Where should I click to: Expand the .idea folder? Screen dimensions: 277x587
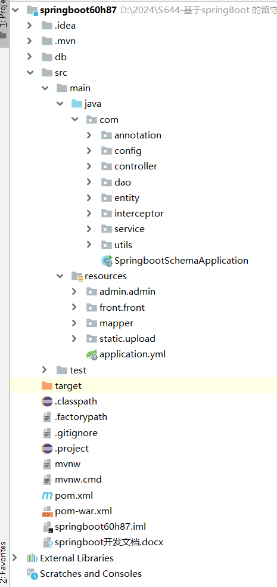click(x=30, y=26)
